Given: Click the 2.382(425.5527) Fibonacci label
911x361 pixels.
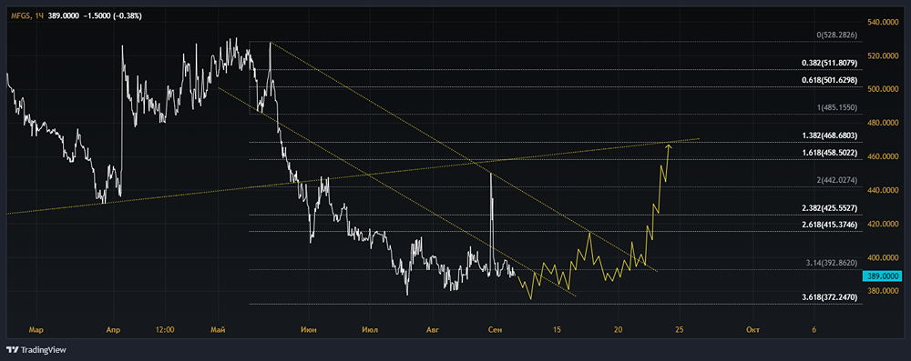Looking at the screenshot, I should pos(830,207).
